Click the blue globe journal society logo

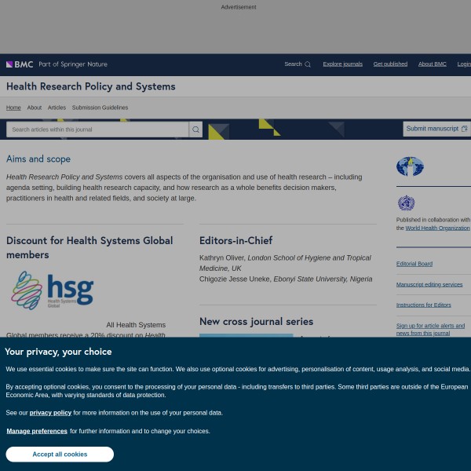tap(410, 166)
